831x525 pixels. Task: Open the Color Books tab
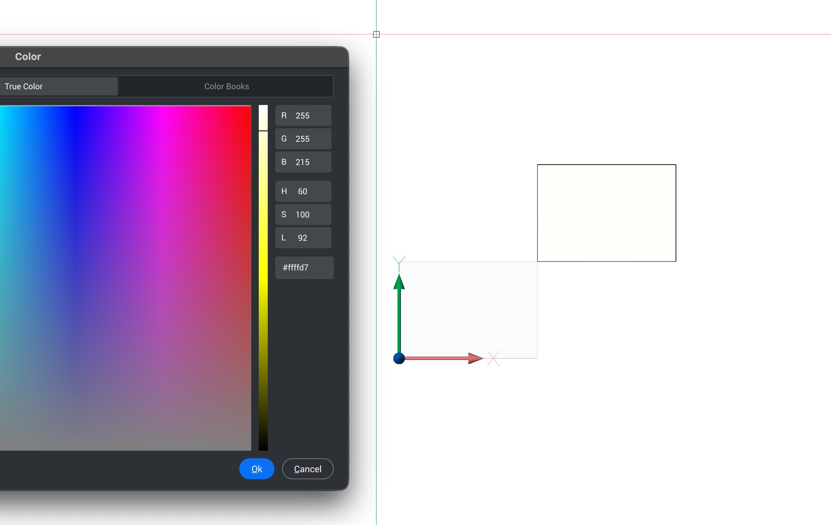[226, 86]
